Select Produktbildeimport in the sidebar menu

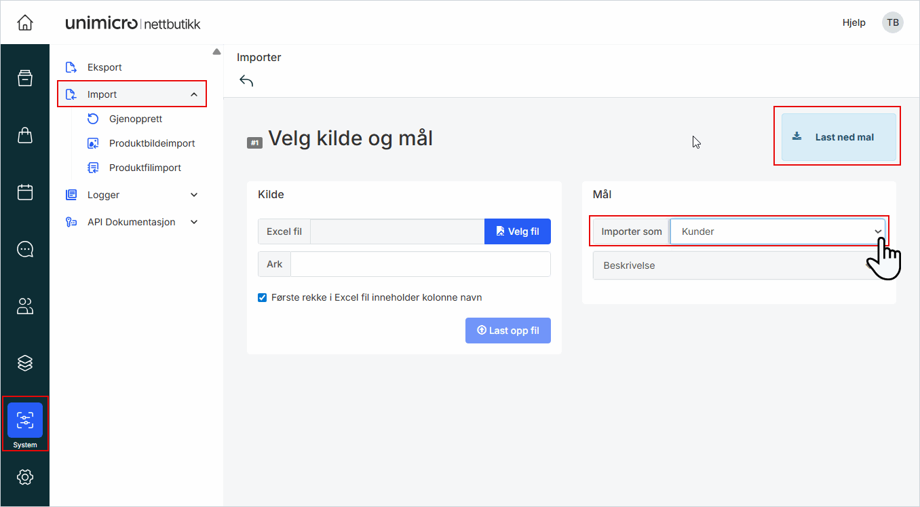(x=152, y=143)
